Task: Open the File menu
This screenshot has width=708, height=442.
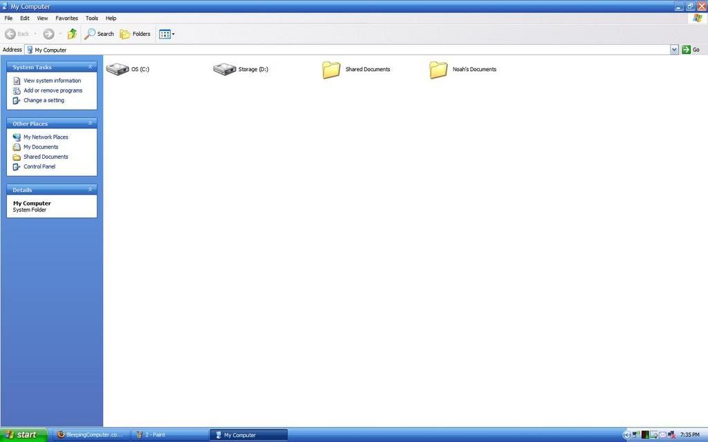Action: tap(8, 18)
